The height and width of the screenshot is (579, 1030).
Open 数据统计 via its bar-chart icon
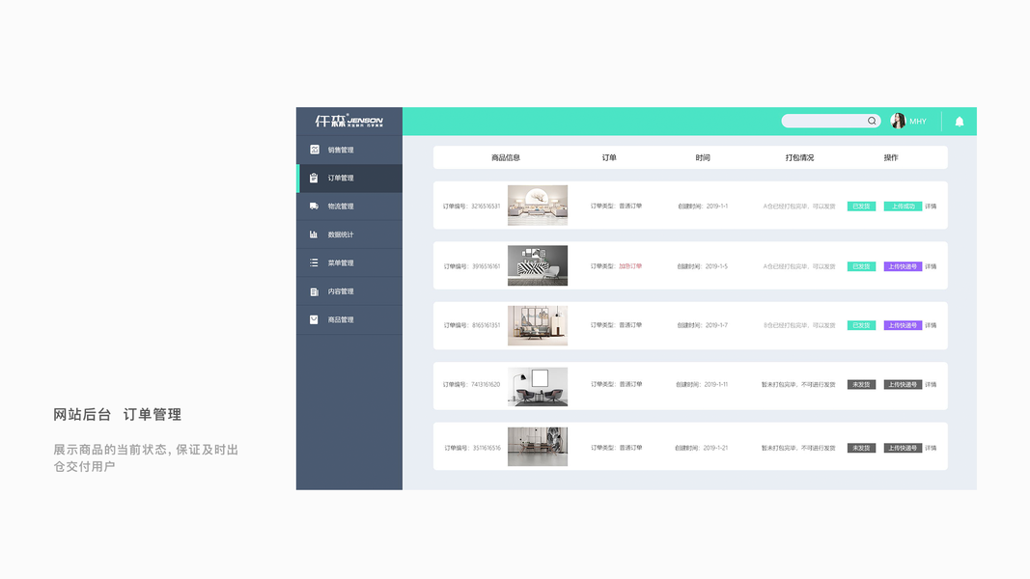(x=314, y=234)
